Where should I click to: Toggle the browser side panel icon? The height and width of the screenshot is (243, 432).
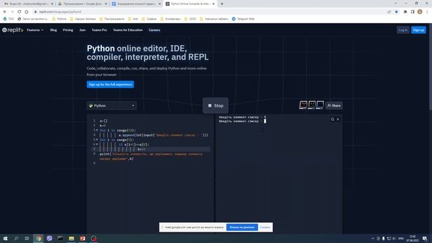point(412,12)
